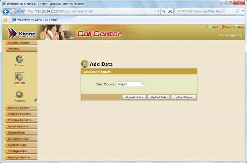Collapse the Process menu section

(21, 49)
